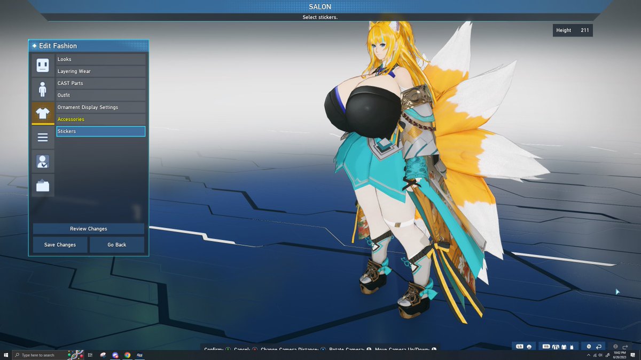The image size is (641, 360).
Task: Click the forward share arrow icon at bottom right
Action: (x=625, y=347)
